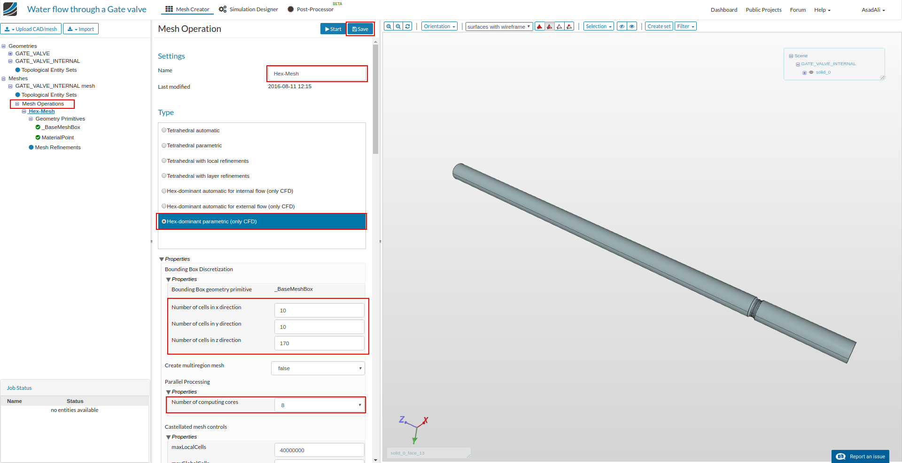Collapse the Meshes tree node

[x=4, y=78]
